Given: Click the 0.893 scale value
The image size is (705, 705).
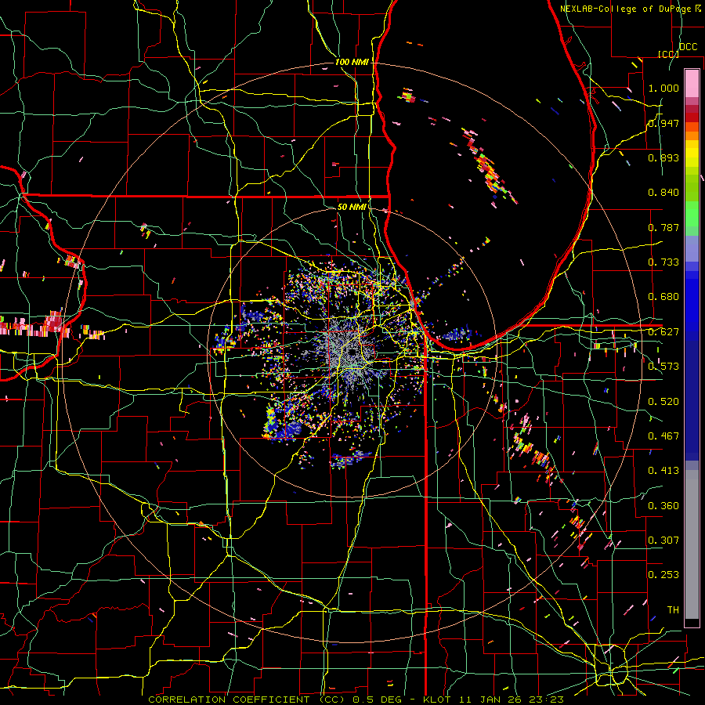Looking at the screenshot, I should (x=663, y=157).
